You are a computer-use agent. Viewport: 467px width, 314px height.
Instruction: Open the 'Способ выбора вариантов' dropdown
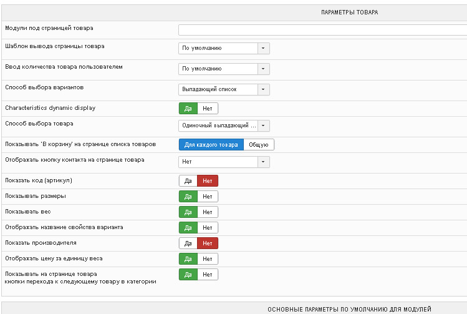224,89
